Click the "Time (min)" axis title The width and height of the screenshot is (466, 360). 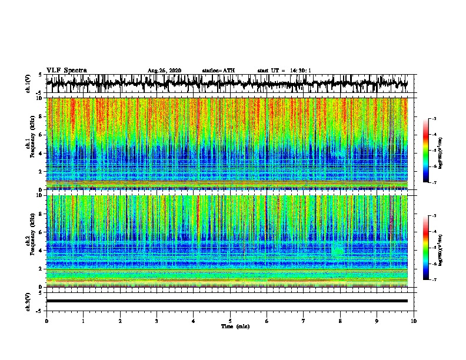(235, 326)
